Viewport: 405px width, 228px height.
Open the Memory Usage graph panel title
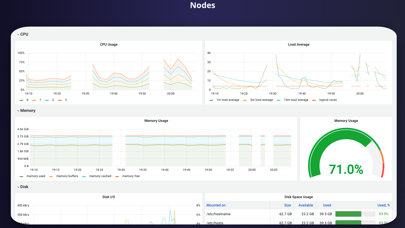tap(156, 121)
